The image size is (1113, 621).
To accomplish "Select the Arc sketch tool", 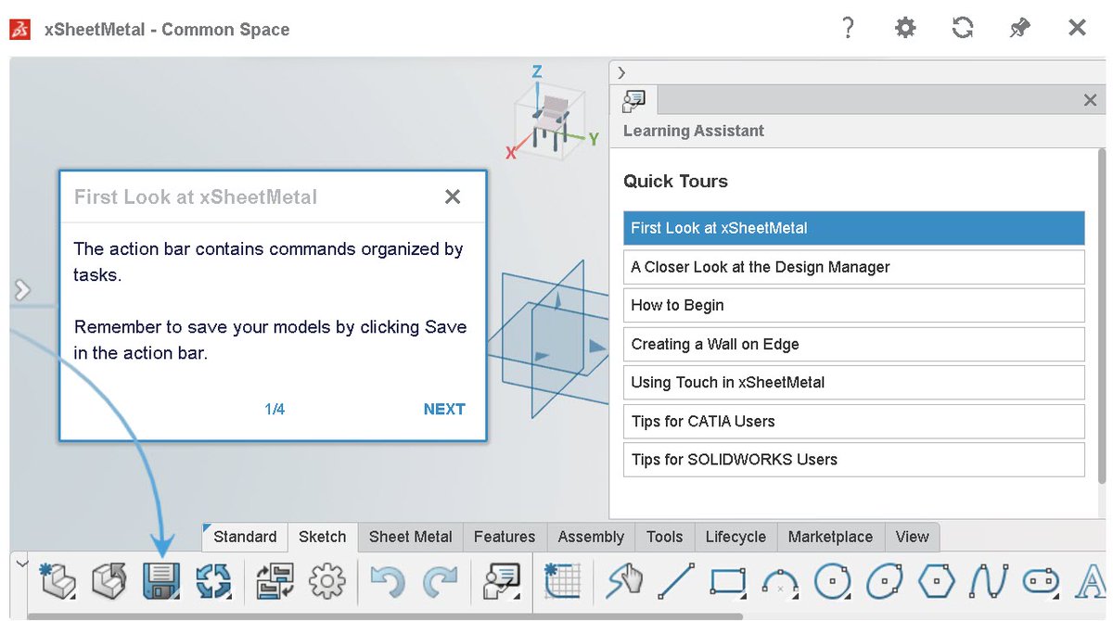I will tap(781, 582).
